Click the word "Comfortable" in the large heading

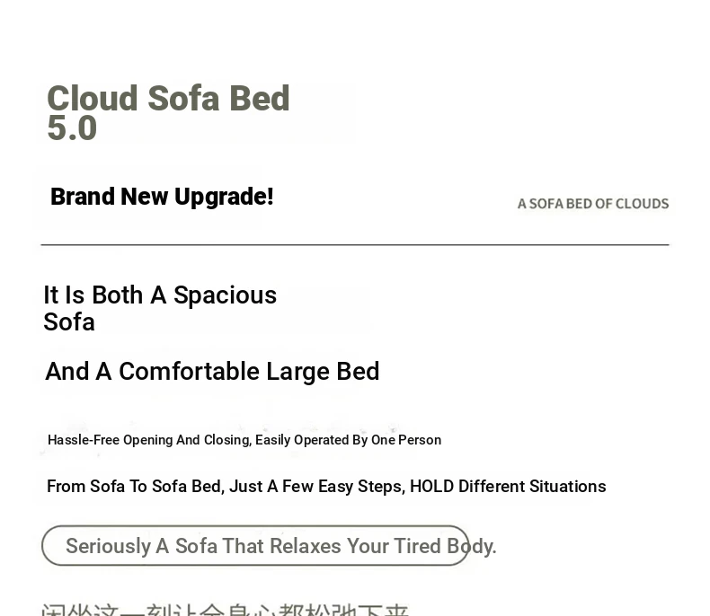189,372
